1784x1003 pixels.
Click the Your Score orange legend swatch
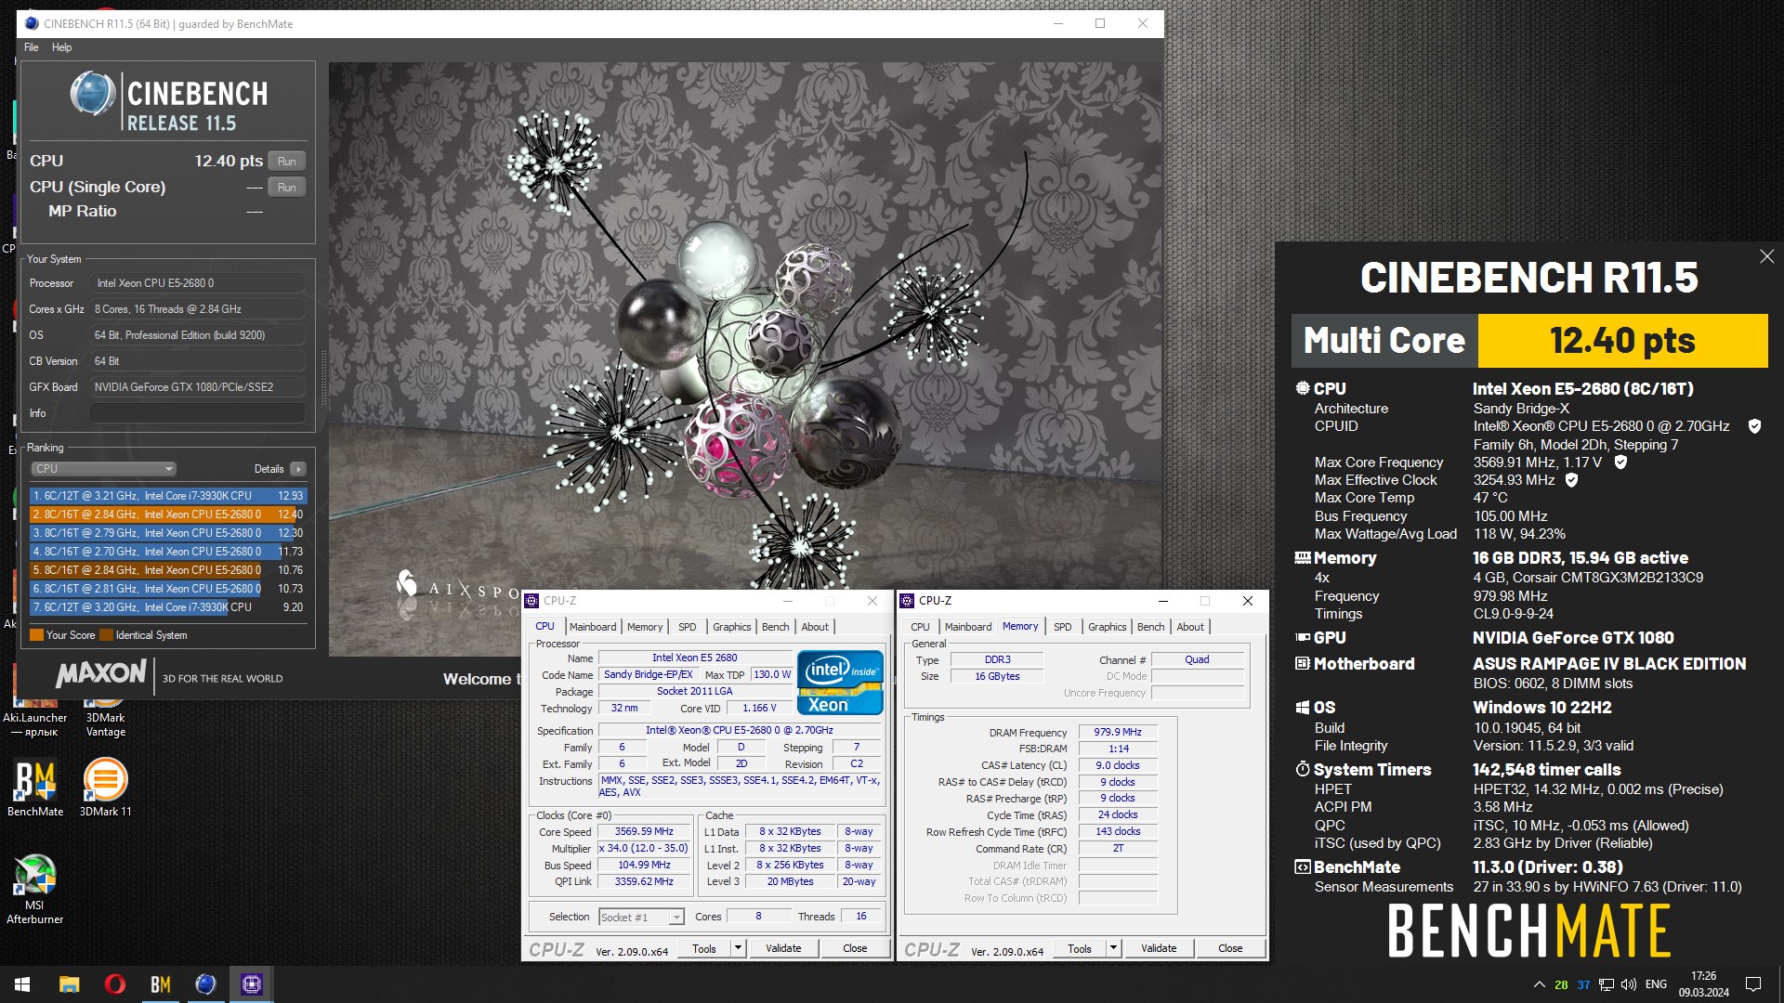(37, 635)
